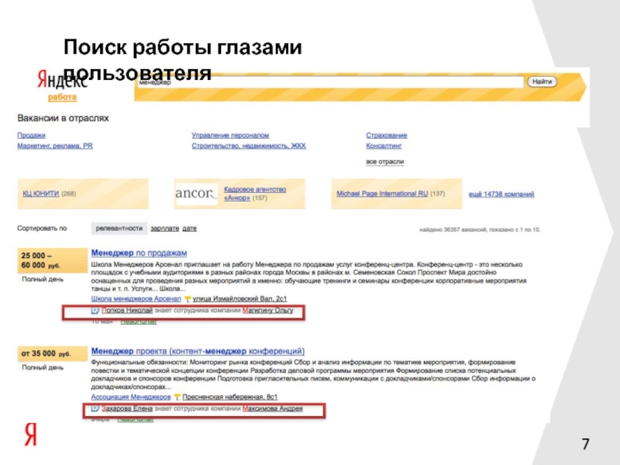The image size is (620, 465).
Task: Open the 'КЦ ЮНИТИ' company link
Action: click(x=41, y=194)
